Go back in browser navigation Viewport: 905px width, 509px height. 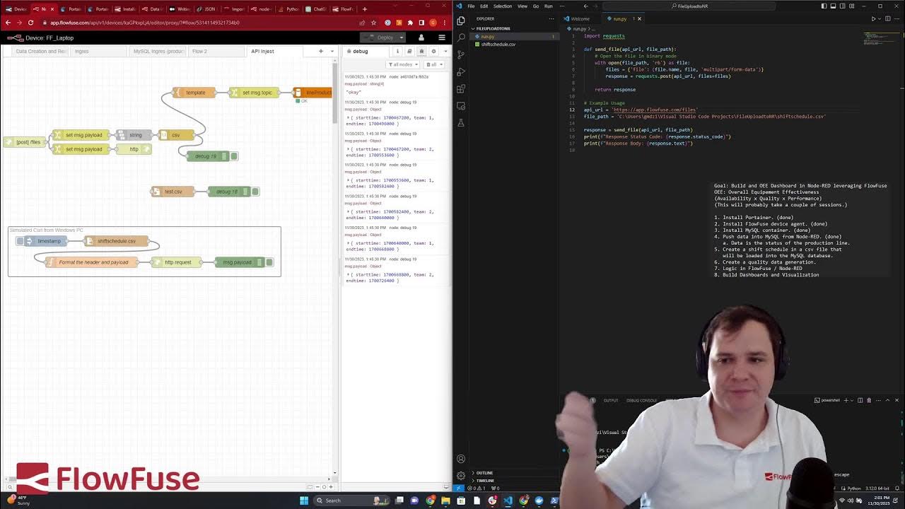pos(8,23)
